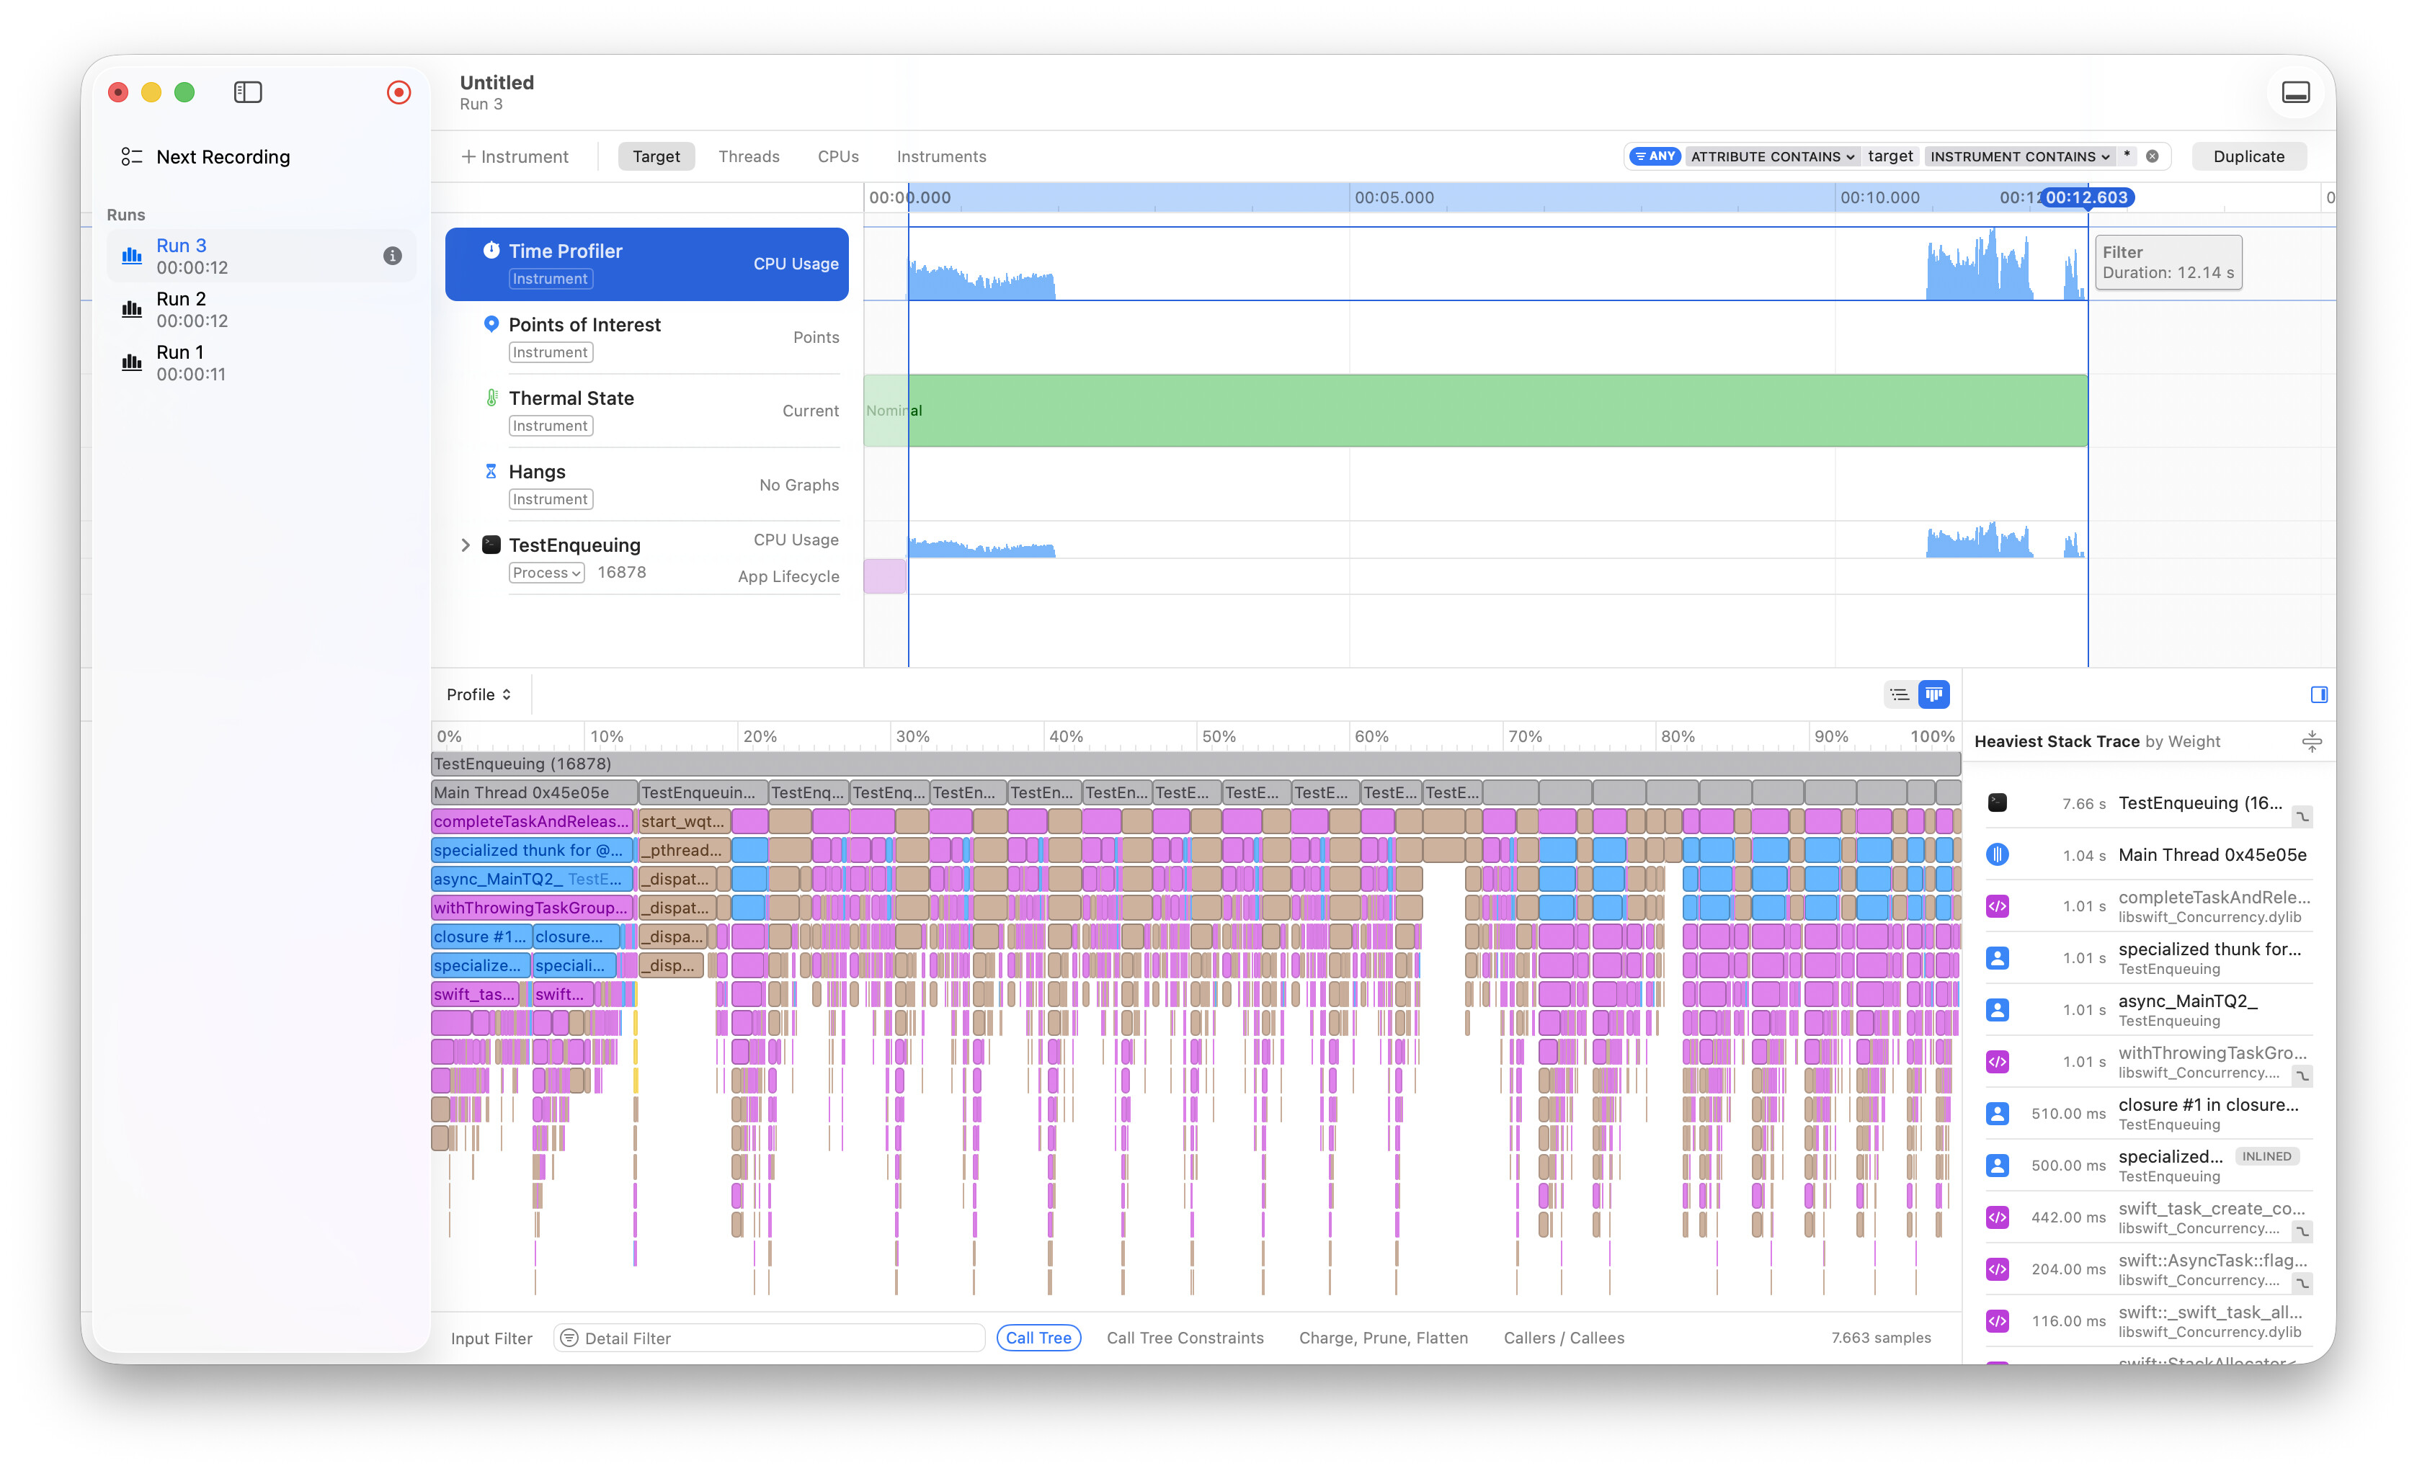Toggle the sidebar visibility icon

(x=247, y=92)
